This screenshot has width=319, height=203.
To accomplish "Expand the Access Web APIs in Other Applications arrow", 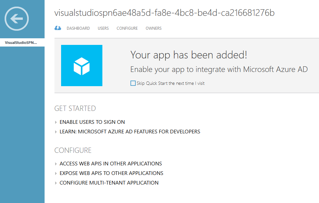I will click(56, 164).
